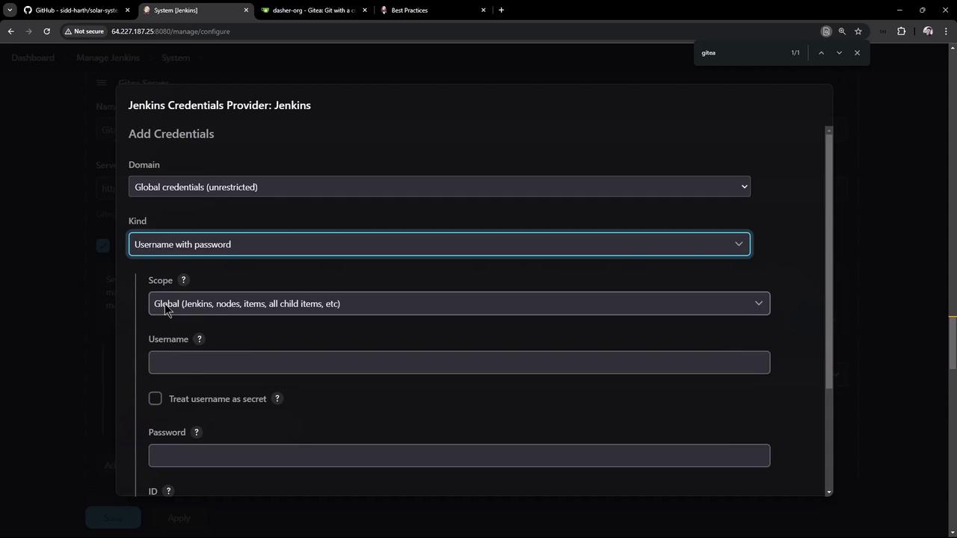Go to previous find-in-page match
The width and height of the screenshot is (957, 538).
tap(821, 53)
